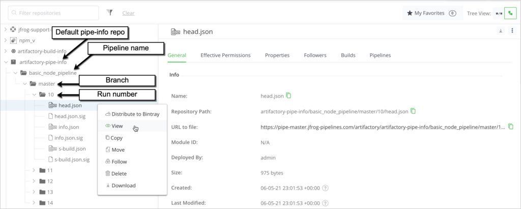Image resolution: width=521 pixels, height=209 pixels.
Task: Click the master folder icon
Action: 33,84
